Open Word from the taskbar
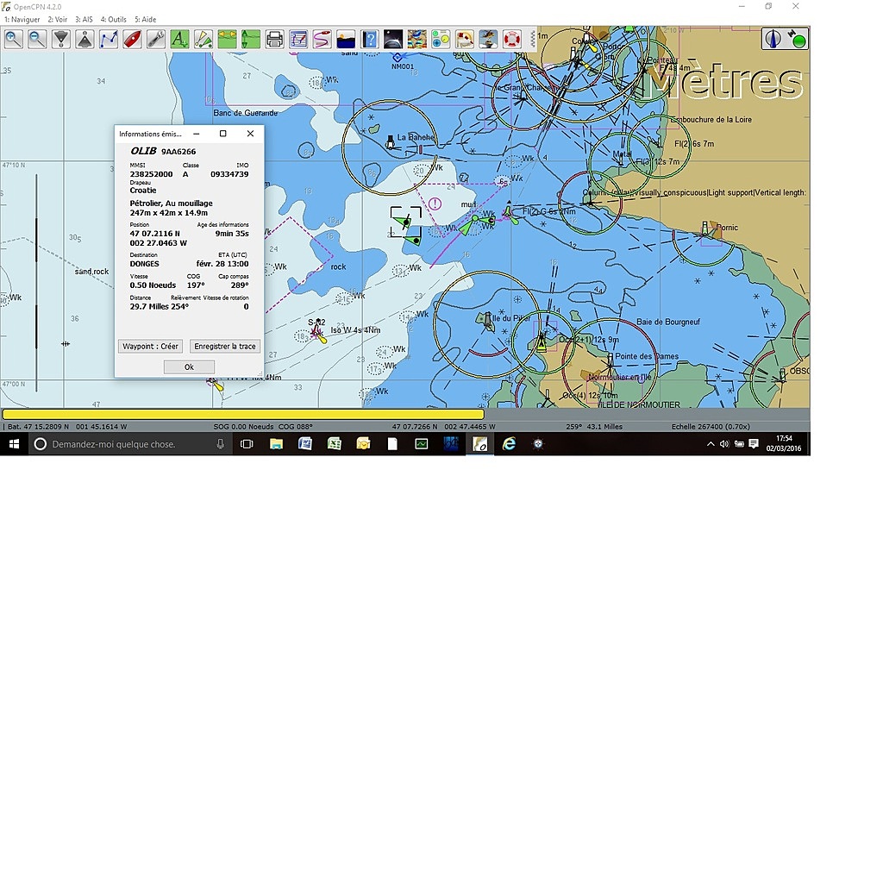This screenshot has width=883, height=883. coord(305,444)
